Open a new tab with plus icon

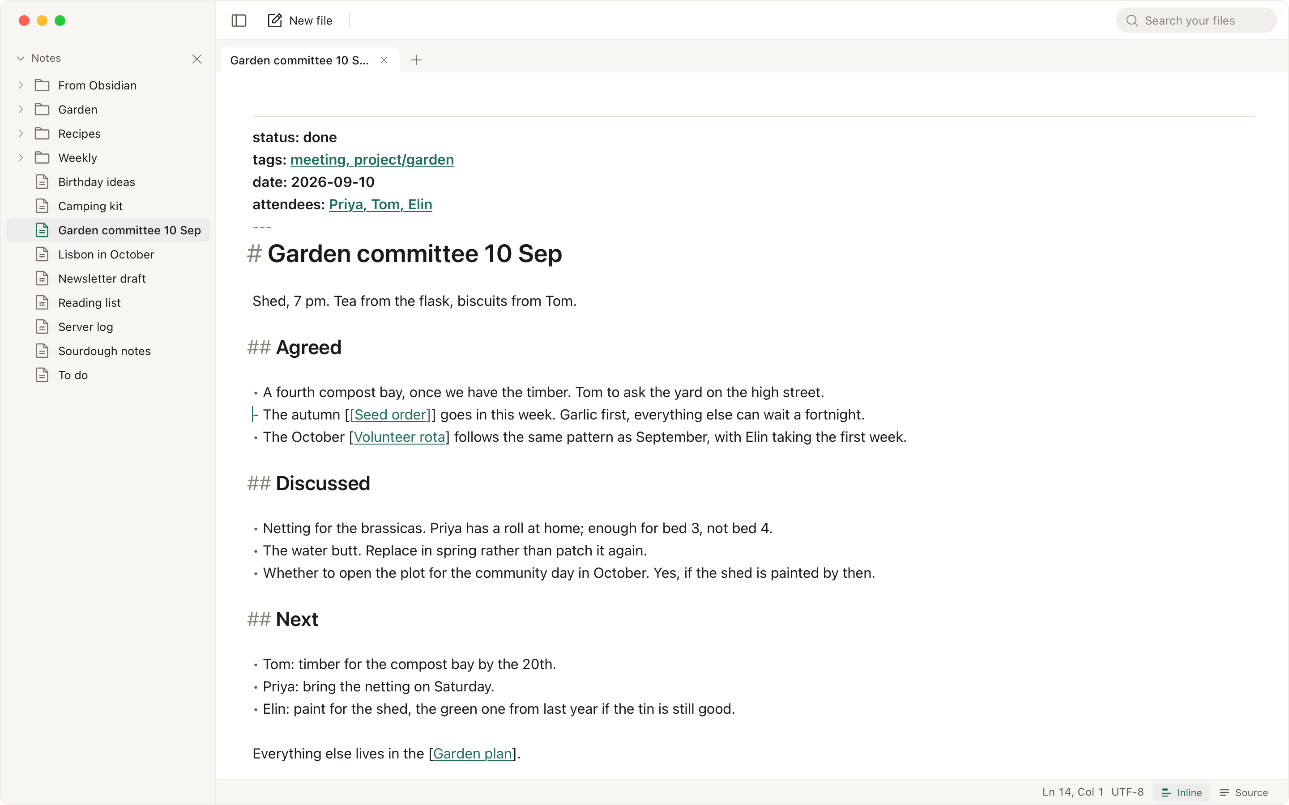point(417,60)
